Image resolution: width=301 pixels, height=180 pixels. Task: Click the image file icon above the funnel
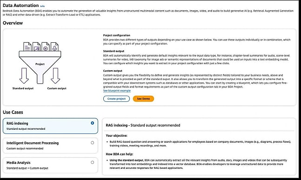[x=36, y=47]
